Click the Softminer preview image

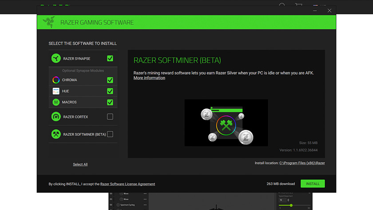coord(226,123)
